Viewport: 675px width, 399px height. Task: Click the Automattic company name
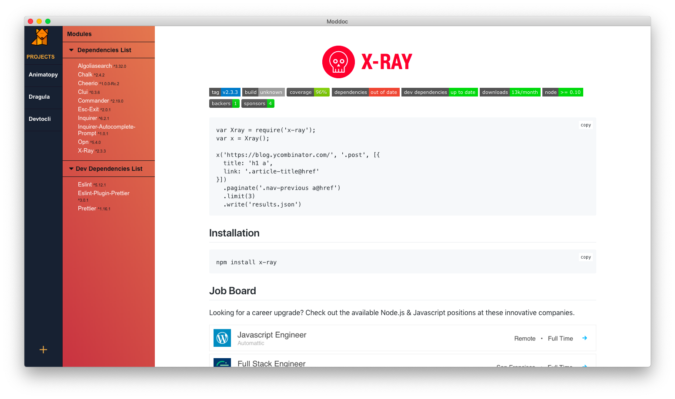(x=251, y=343)
